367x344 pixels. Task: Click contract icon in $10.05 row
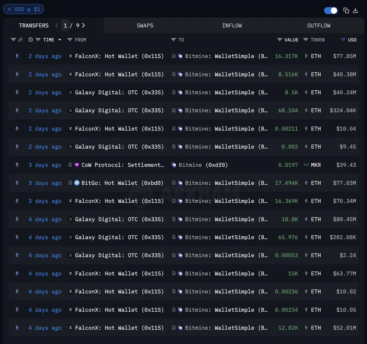[174, 310]
